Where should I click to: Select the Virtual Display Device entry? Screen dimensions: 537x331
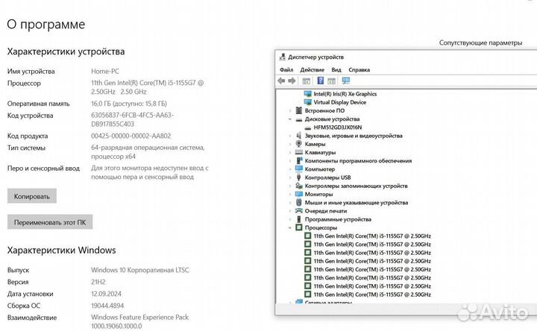point(340,102)
